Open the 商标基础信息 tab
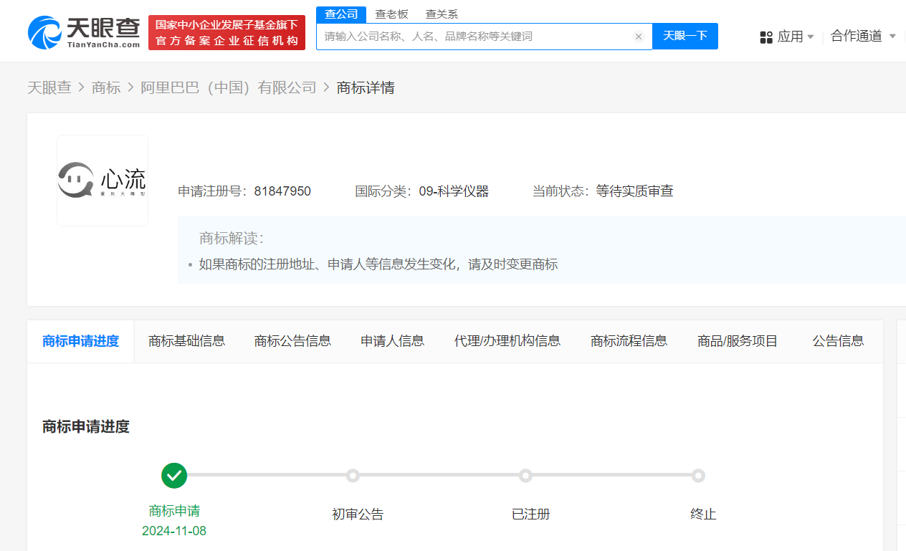 click(186, 341)
